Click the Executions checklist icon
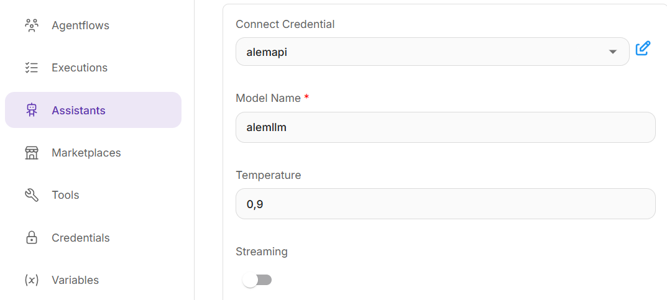The height and width of the screenshot is (300, 667). tap(32, 68)
